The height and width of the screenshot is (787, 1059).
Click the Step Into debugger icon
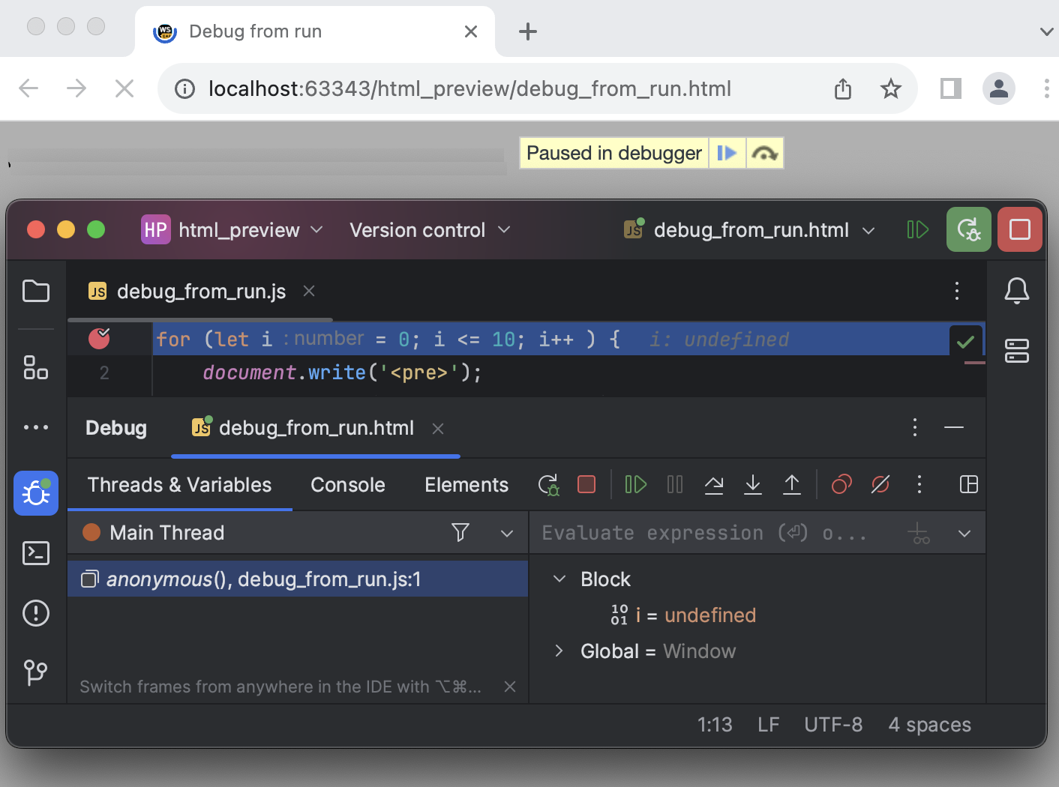click(753, 484)
